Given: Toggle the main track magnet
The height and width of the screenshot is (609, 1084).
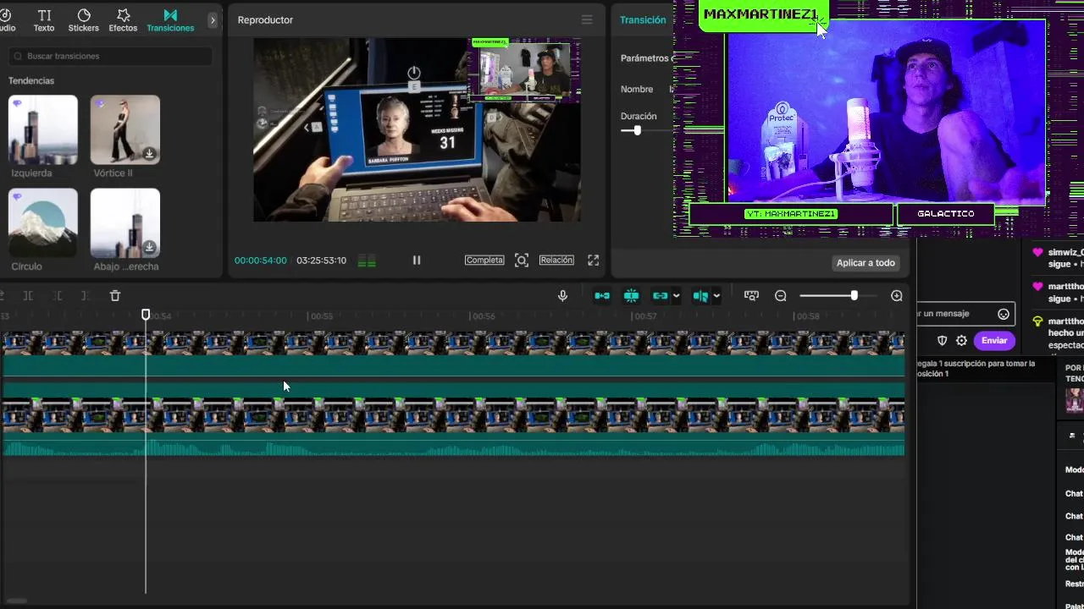Looking at the screenshot, I should (602, 295).
